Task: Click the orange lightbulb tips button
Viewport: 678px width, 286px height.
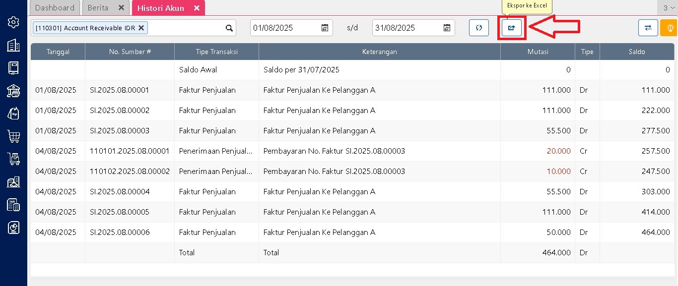Action: (x=669, y=28)
